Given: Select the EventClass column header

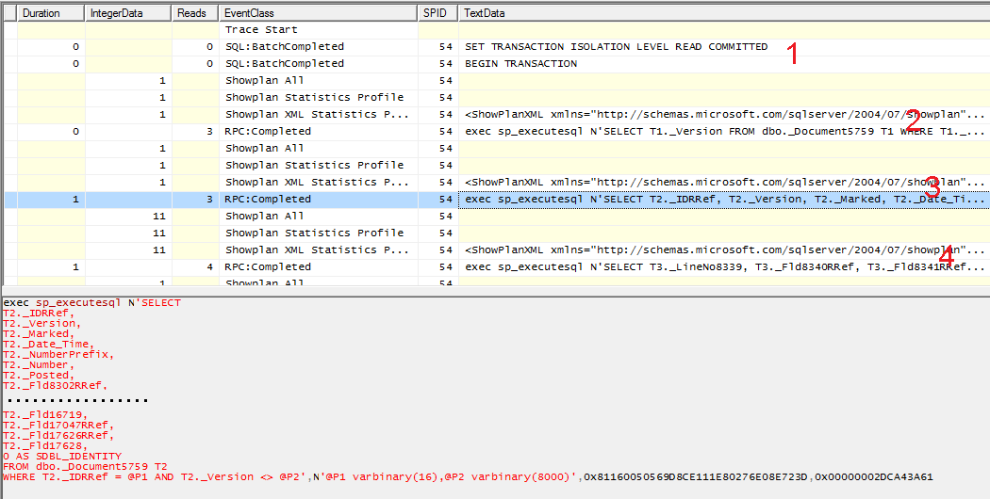Looking at the screenshot, I should point(318,13).
